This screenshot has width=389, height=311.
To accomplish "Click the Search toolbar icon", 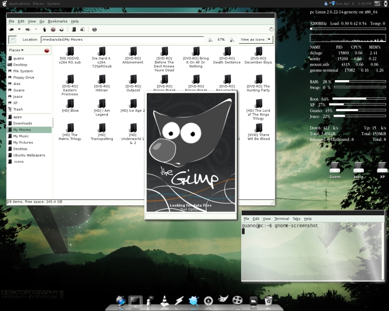I will tap(94, 30).
